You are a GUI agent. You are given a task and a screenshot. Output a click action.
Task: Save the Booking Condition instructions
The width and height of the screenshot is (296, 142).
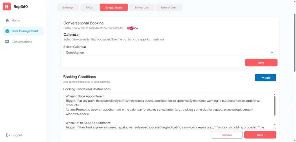(260, 135)
